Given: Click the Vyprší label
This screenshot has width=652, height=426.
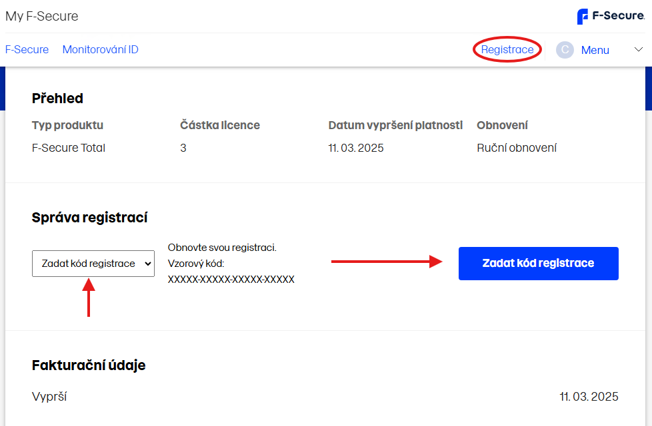Looking at the screenshot, I should pyautogui.click(x=49, y=397).
